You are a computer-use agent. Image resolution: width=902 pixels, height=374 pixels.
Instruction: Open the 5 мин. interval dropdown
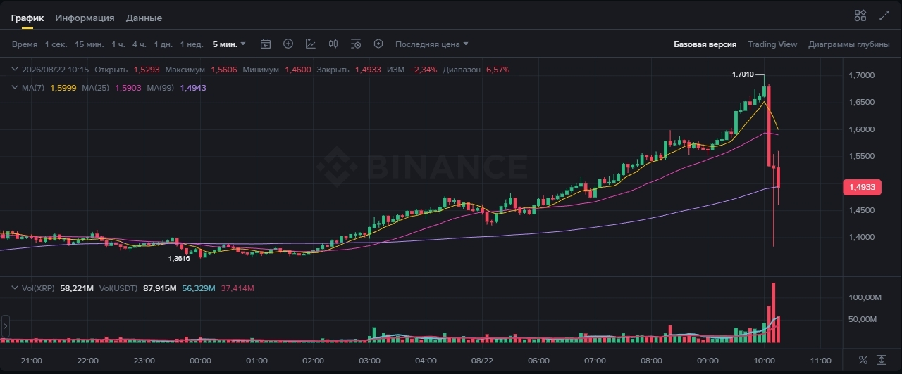click(x=229, y=44)
